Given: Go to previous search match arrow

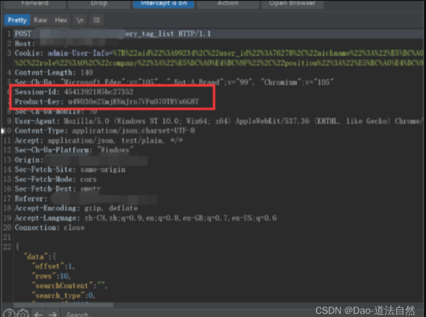Looking at the screenshot, I should click(x=39, y=313).
